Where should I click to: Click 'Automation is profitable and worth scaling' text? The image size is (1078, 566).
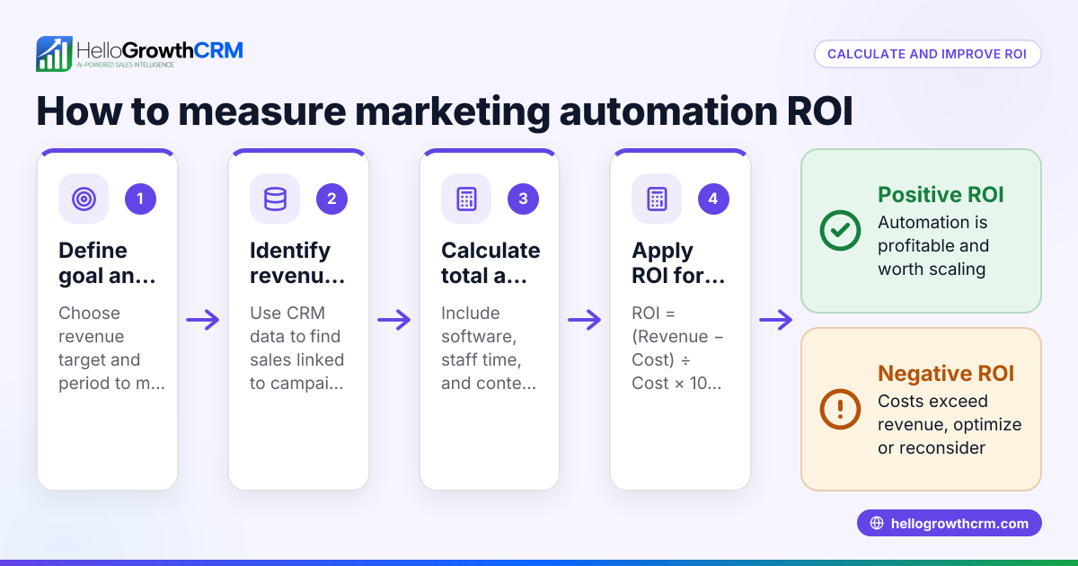click(x=933, y=245)
